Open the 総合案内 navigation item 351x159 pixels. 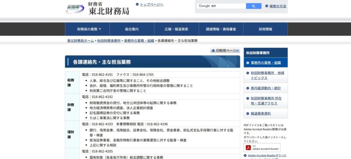pyautogui.click(x=132, y=29)
